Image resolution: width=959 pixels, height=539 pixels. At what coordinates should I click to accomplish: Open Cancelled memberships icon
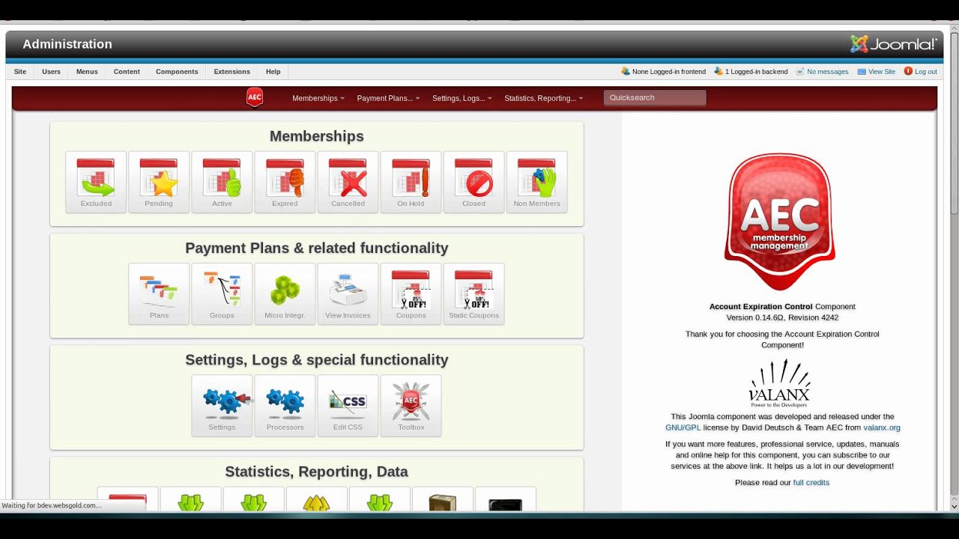(x=348, y=182)
